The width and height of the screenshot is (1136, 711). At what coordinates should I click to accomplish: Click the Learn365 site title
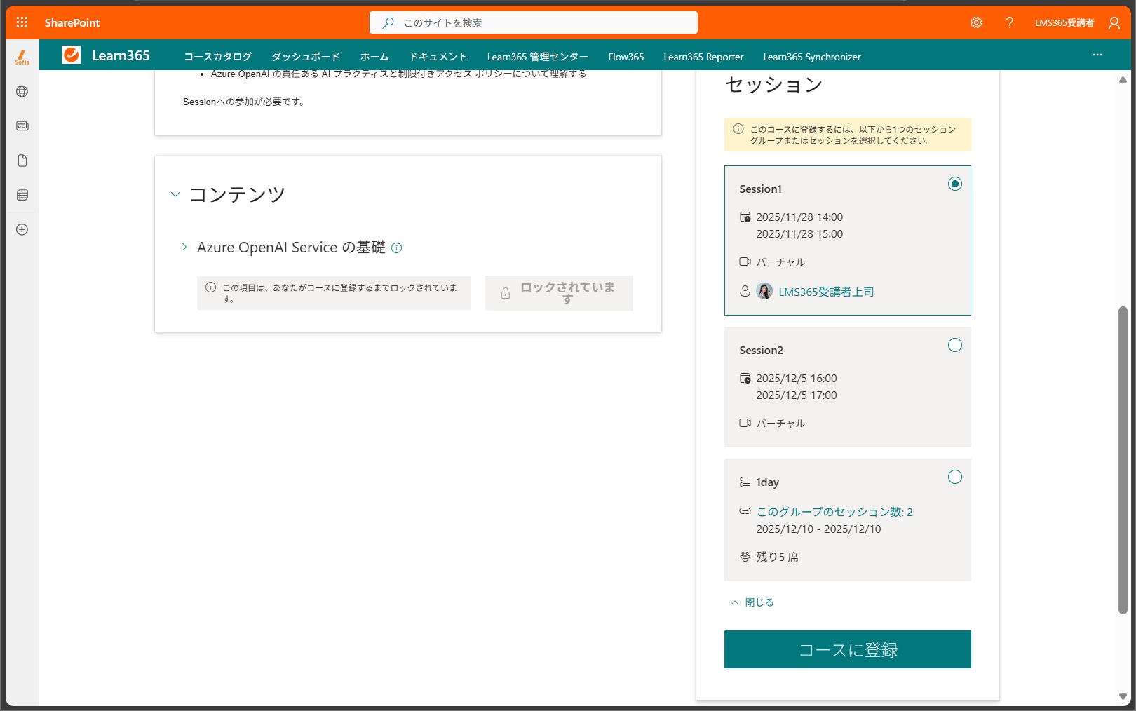121,55
